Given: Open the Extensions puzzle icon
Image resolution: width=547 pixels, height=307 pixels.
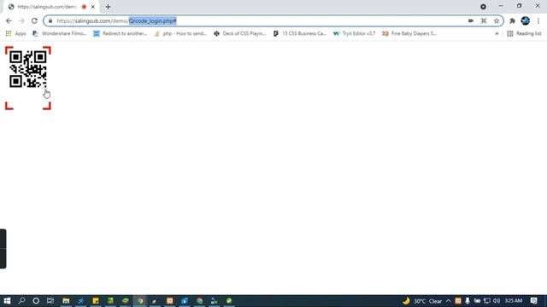Looking at the screenshot, I should [x=512, y=20].
